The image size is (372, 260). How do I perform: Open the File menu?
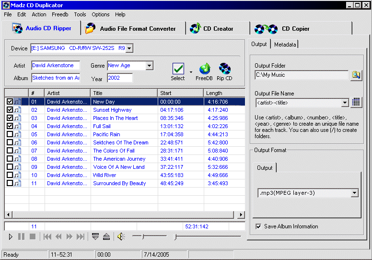[8, 14]
